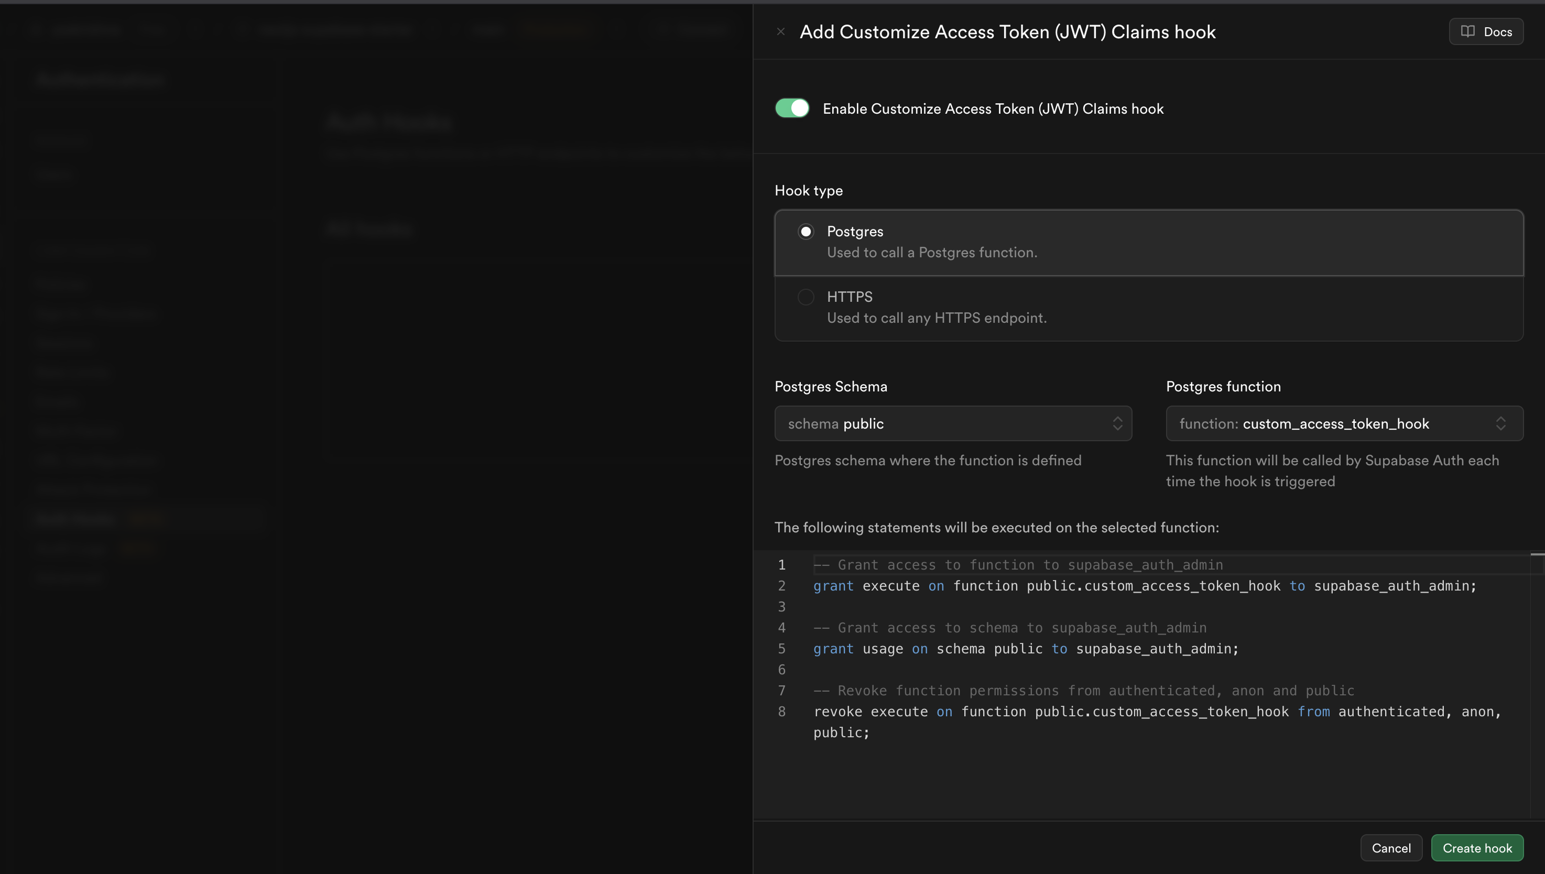Select the grant execute statement on line 2
This screenshot has width=1545, height=874.
[x=1140, y=585]
